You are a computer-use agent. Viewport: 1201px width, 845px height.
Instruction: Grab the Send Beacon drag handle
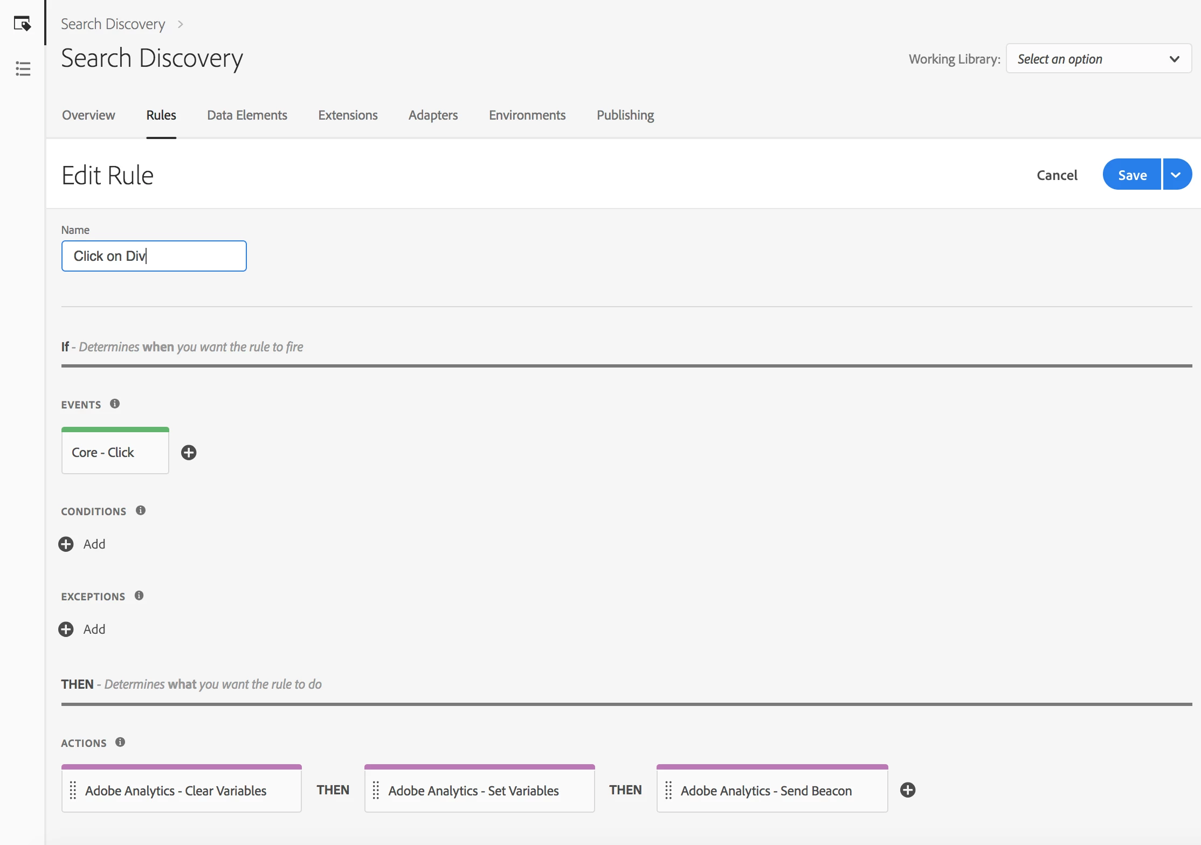(668, 791)
